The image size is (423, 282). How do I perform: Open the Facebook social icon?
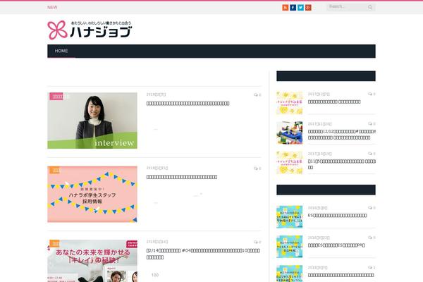293,8
